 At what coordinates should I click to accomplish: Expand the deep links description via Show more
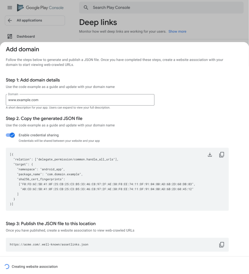coord(177,31)
